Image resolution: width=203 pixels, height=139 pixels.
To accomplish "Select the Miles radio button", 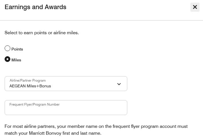I will 7,59.
